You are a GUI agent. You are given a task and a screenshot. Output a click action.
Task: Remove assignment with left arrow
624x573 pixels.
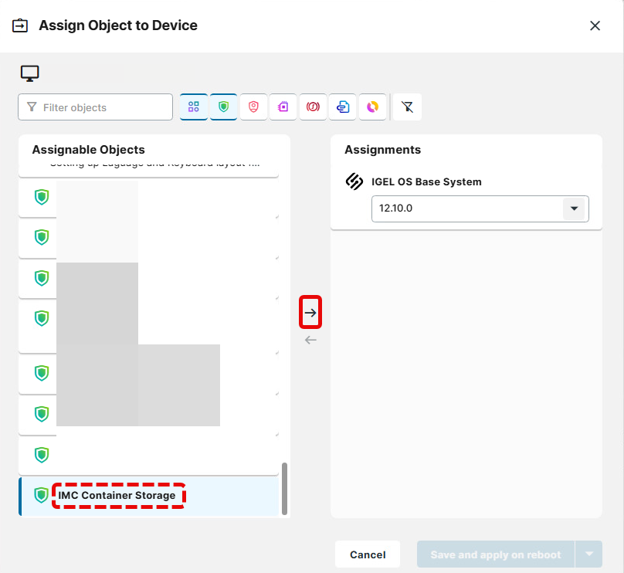pos(310,340)
